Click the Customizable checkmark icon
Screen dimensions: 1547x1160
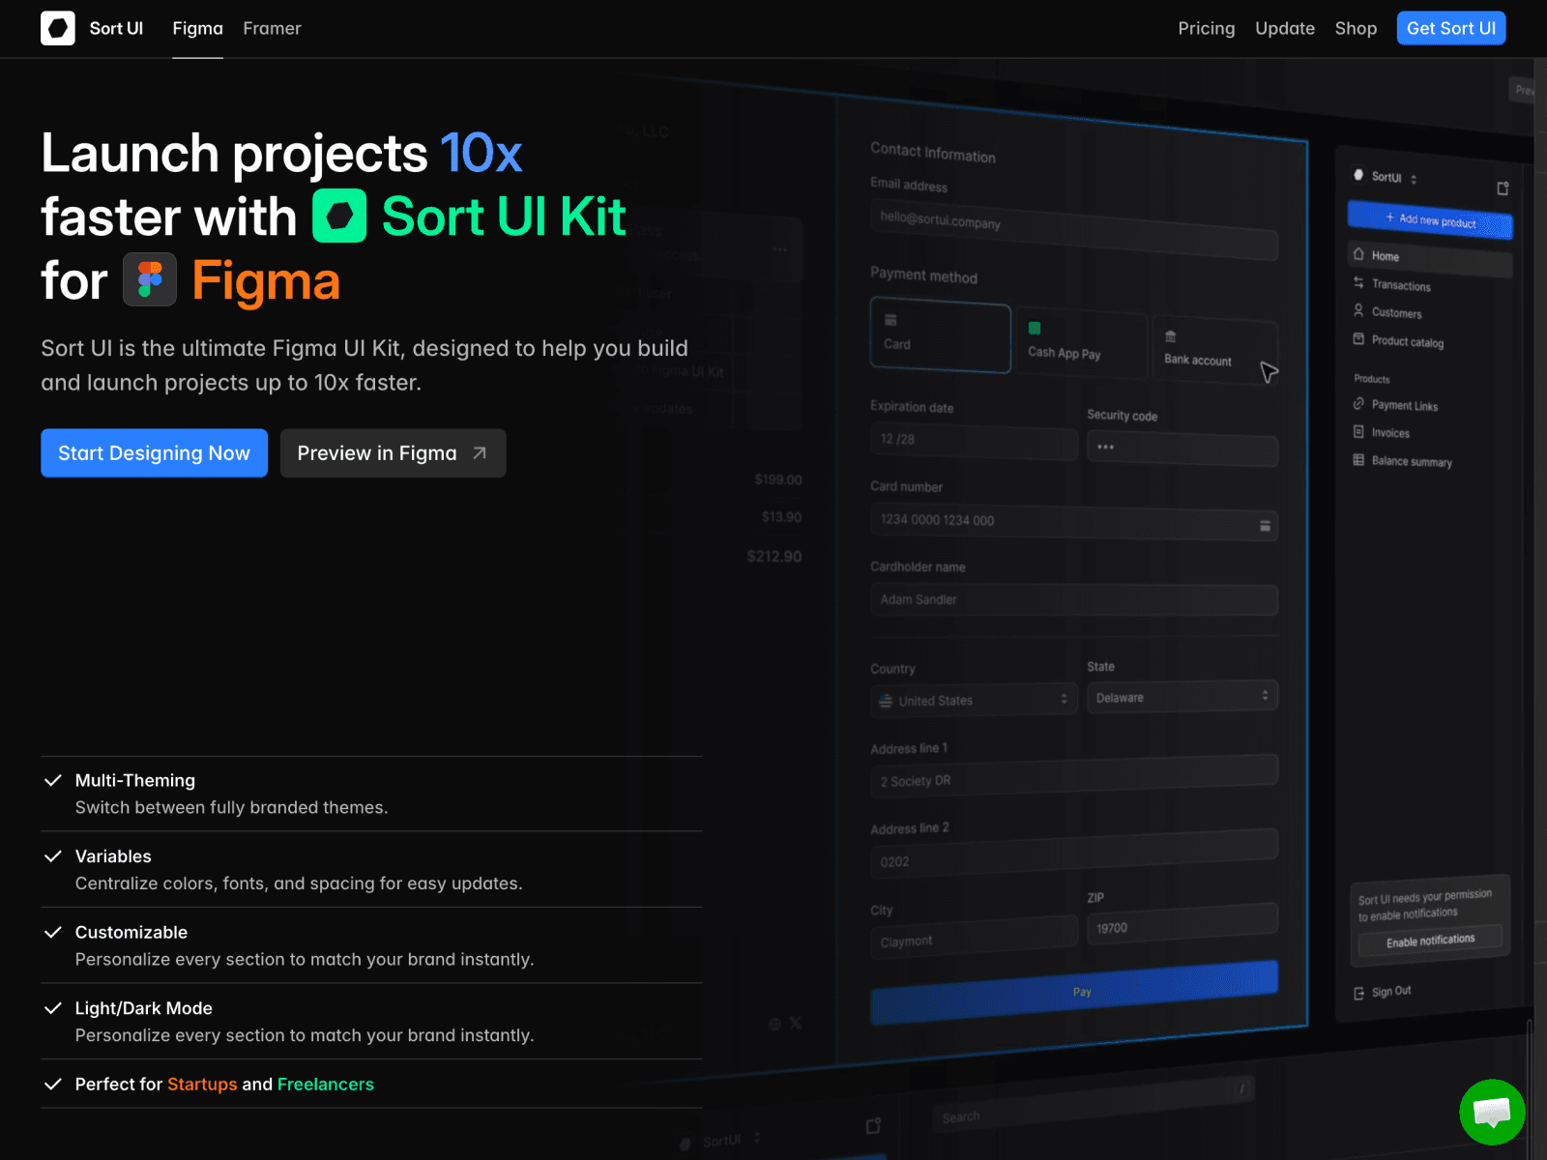click(x=53, y=932)
